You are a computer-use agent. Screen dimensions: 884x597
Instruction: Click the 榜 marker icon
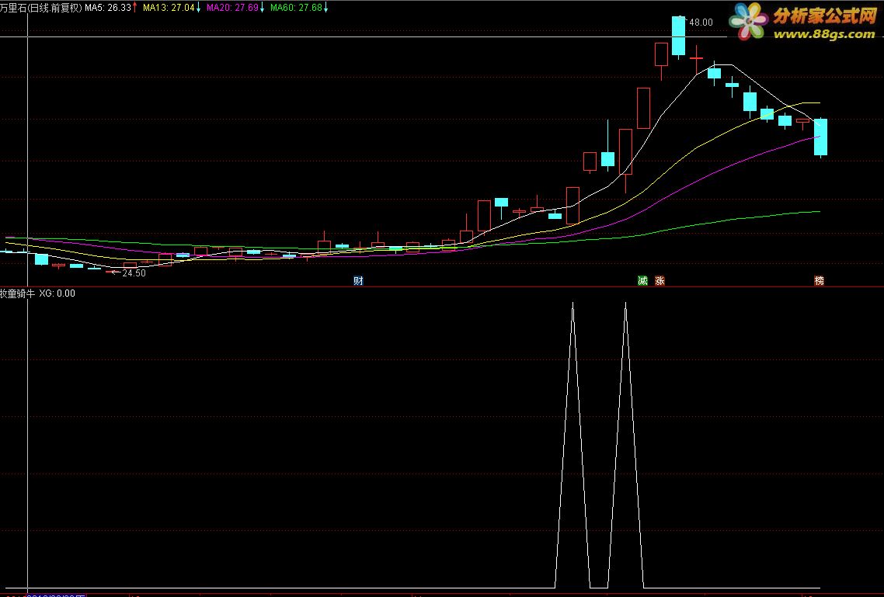tap(820, 280)
